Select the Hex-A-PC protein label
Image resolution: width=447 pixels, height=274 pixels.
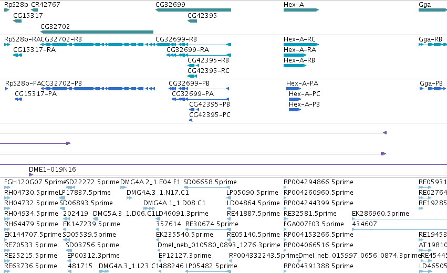coord(305,94)
